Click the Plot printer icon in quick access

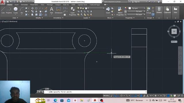tap(21, 2)
